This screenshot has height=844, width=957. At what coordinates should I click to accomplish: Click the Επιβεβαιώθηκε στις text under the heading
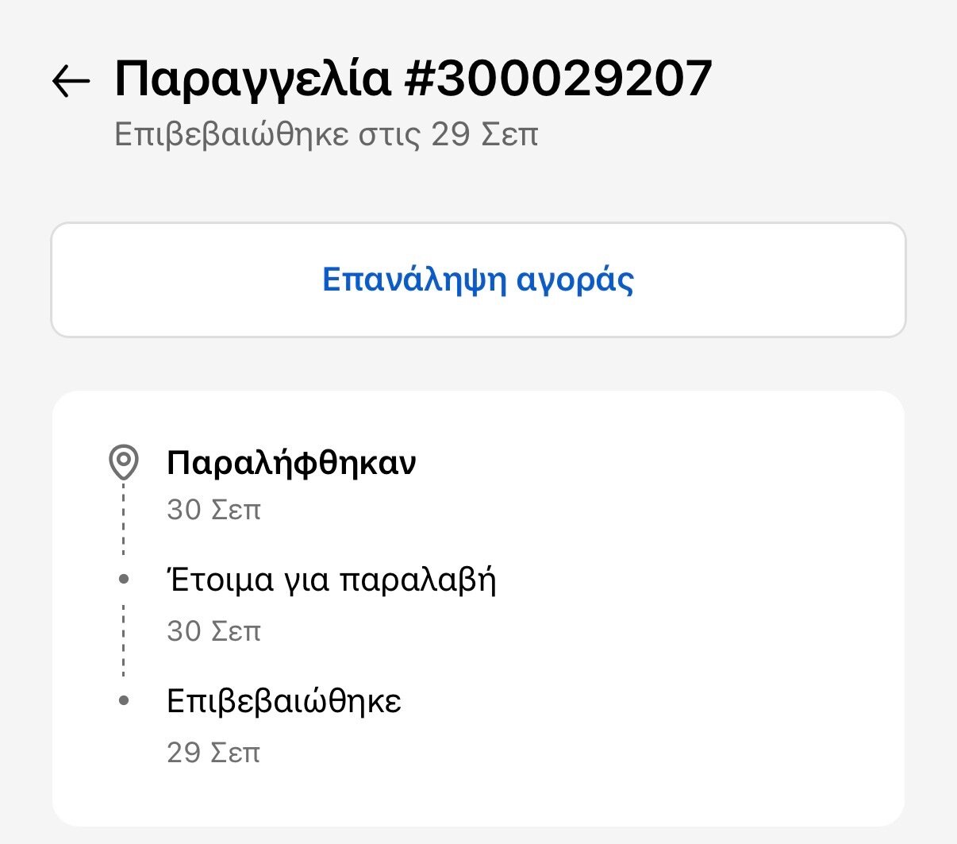point(267,134)
